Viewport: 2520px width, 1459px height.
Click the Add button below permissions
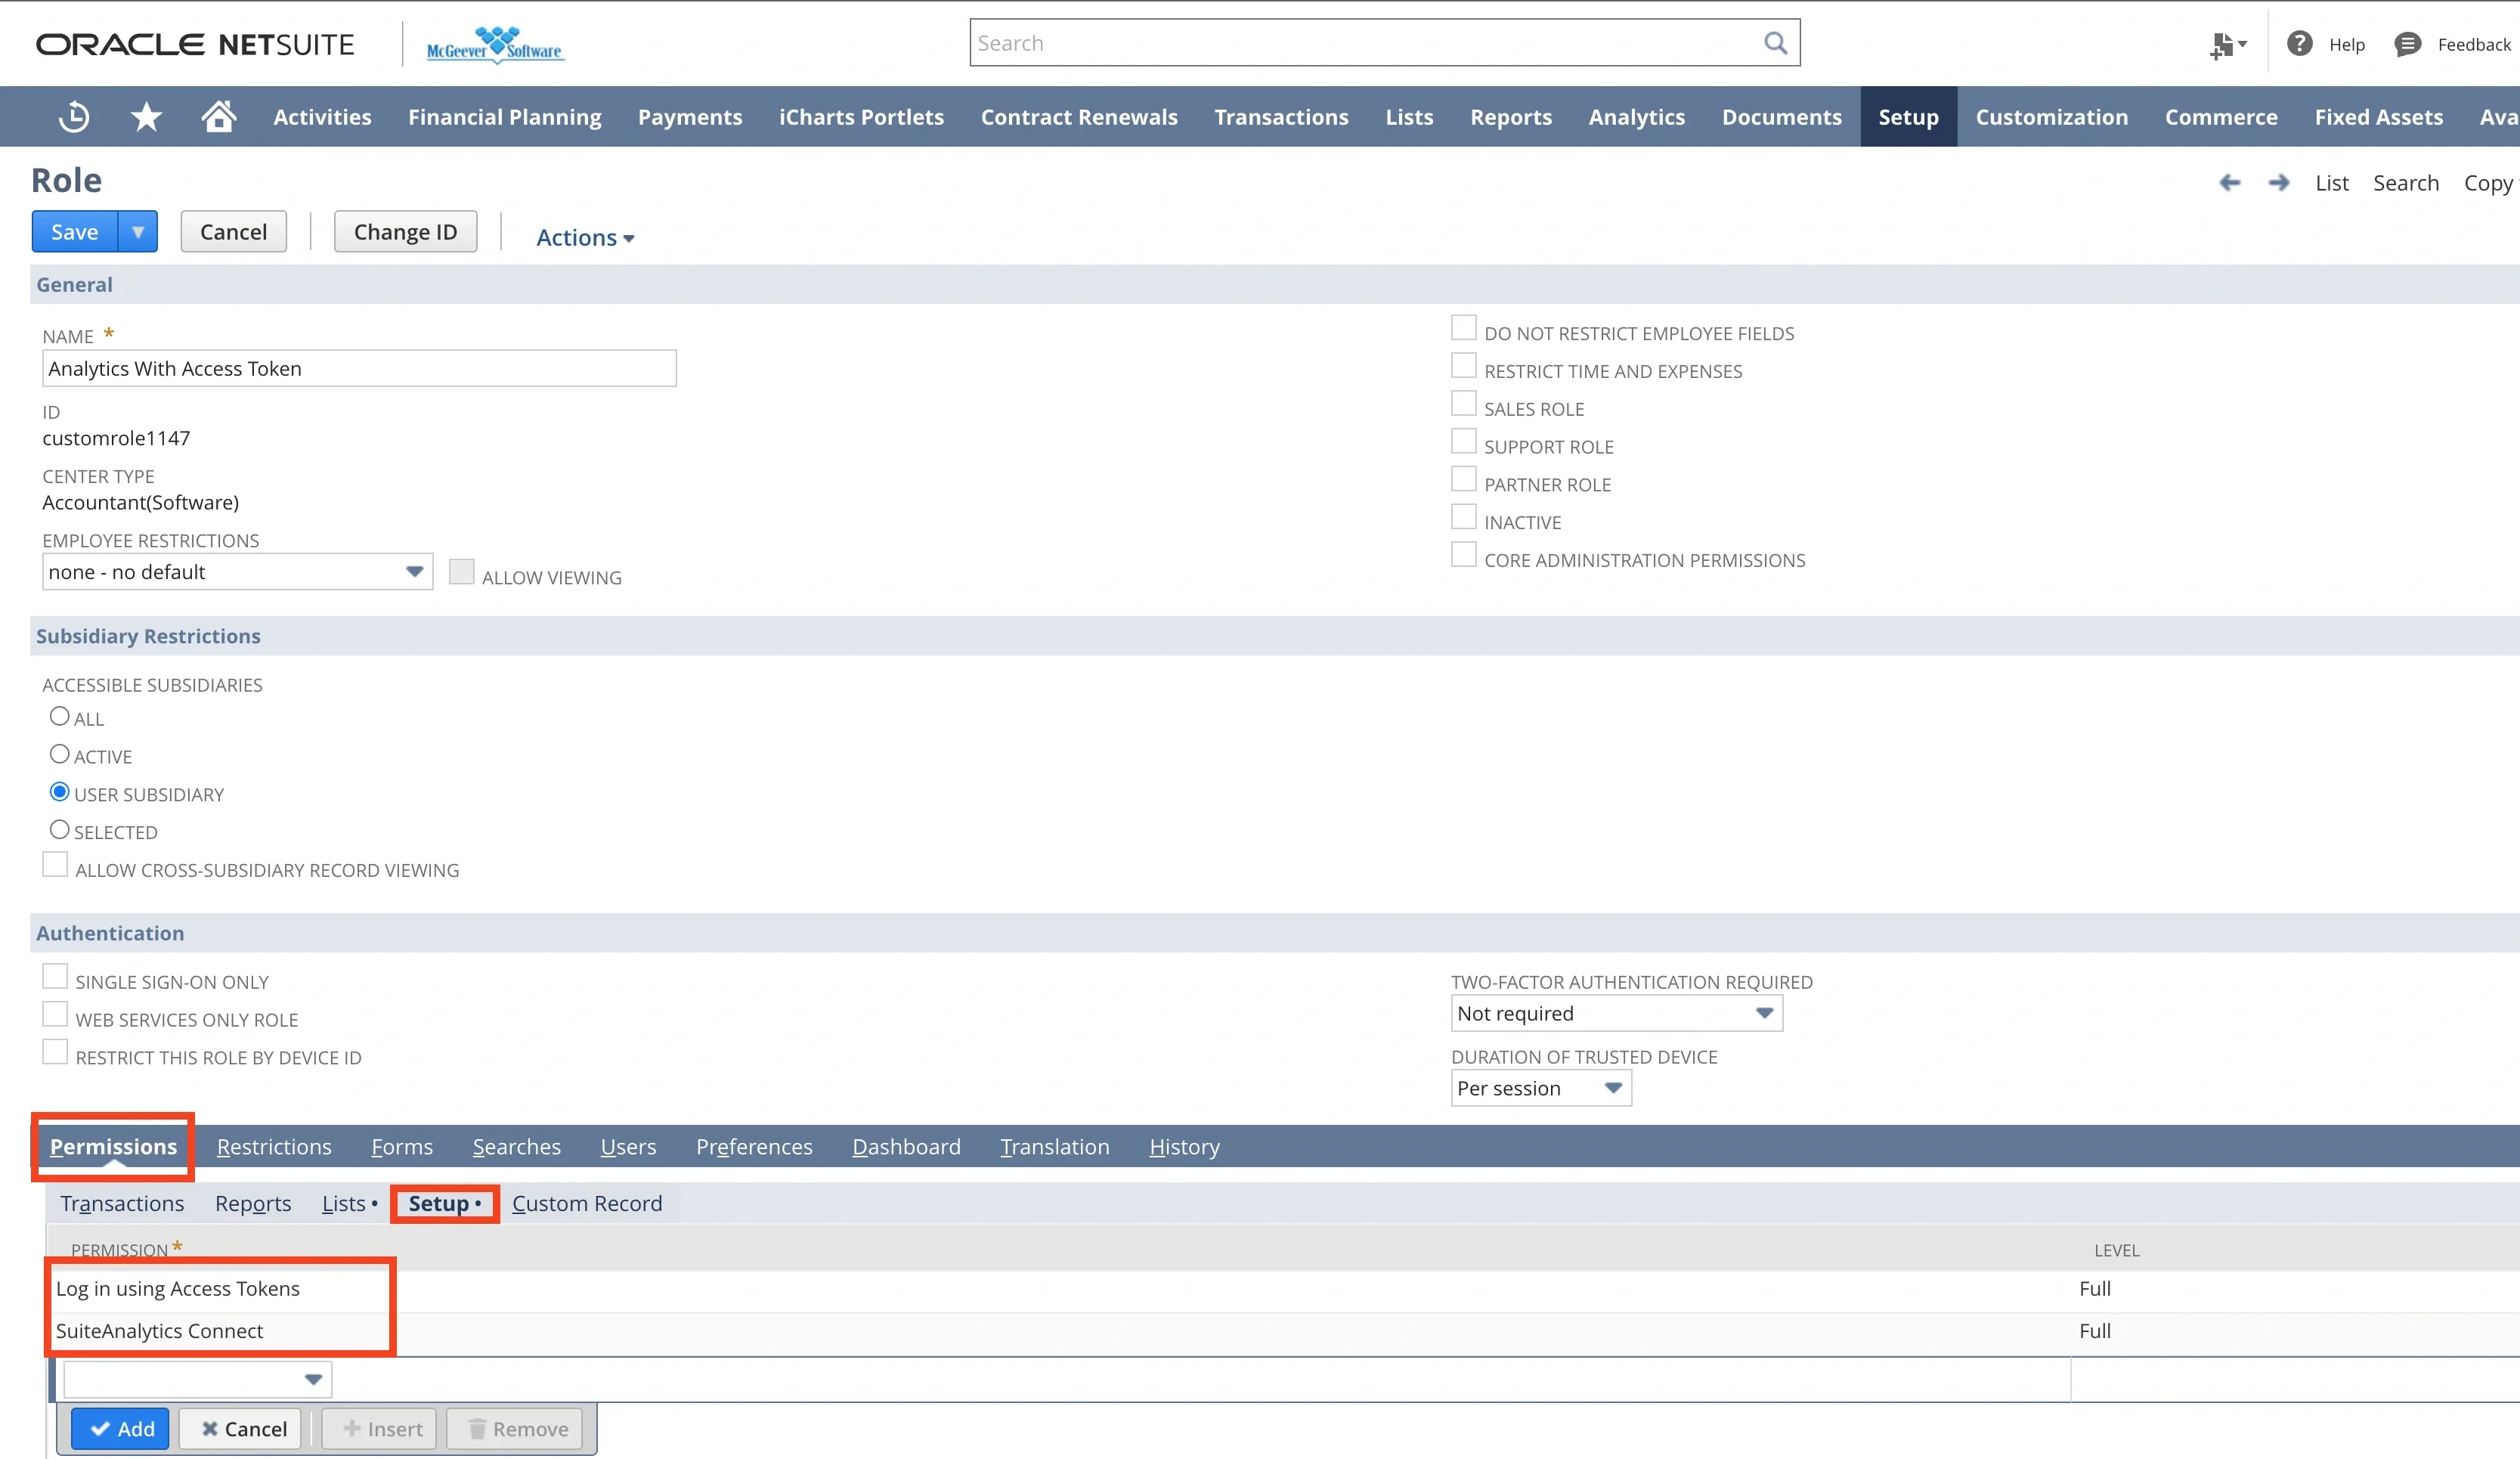pyautogui.click(x=120, y=1428)
